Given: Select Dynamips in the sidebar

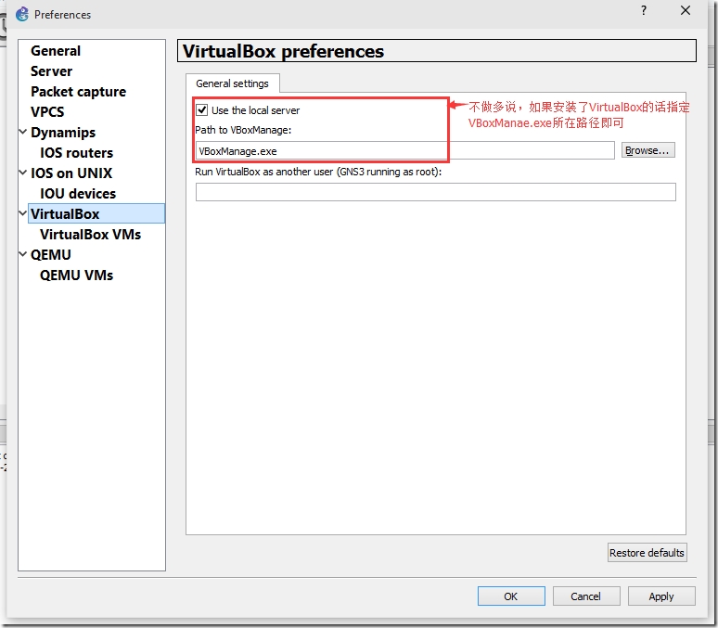Looking at the screenshot, I should [63, 133].
